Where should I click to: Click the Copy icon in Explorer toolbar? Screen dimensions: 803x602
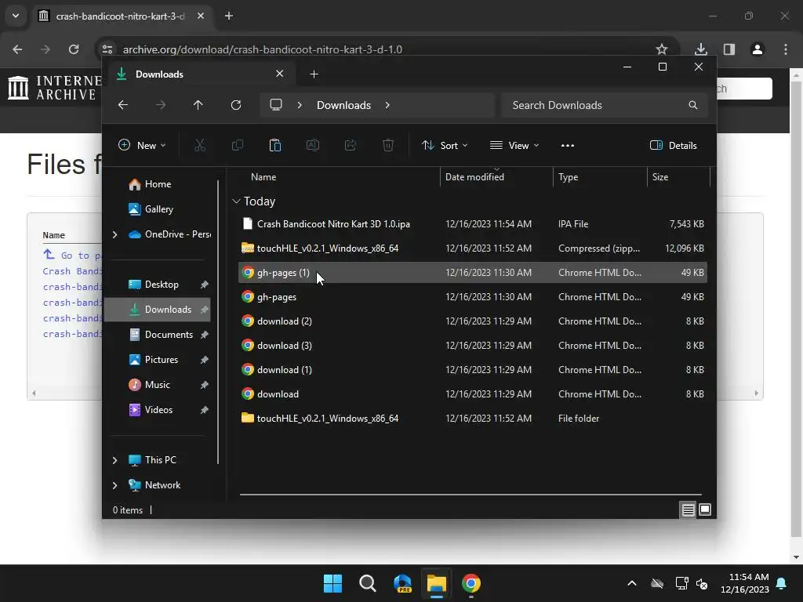[238, 145]
